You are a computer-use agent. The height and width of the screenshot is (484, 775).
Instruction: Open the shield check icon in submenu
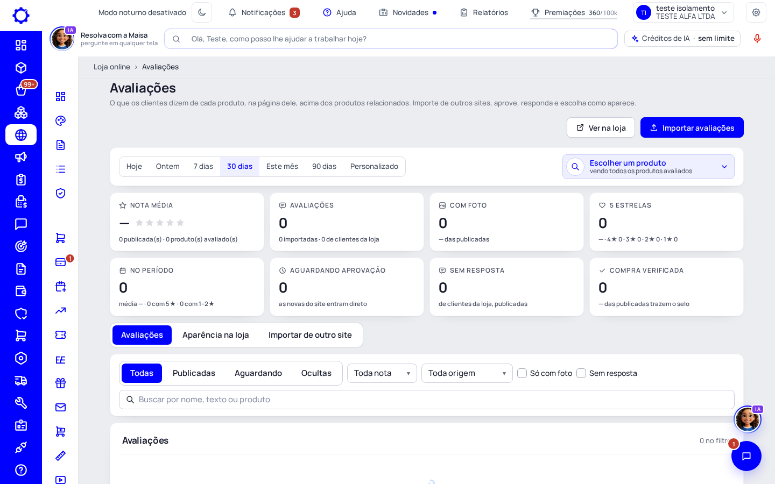click(x=60, y=193)
